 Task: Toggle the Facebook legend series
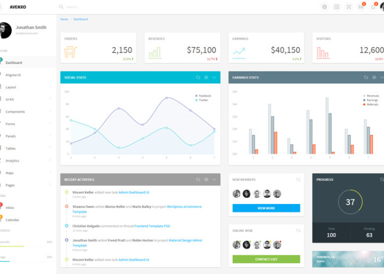pyautogui.click(x=203, y=96)
